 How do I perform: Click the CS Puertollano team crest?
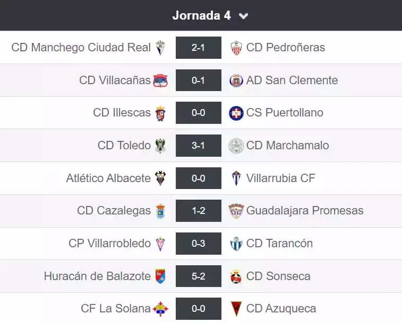[x=236, y=113]
